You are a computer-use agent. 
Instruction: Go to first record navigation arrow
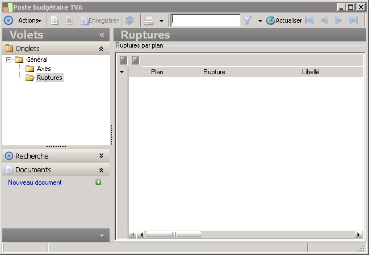click(x=309, y=20)
